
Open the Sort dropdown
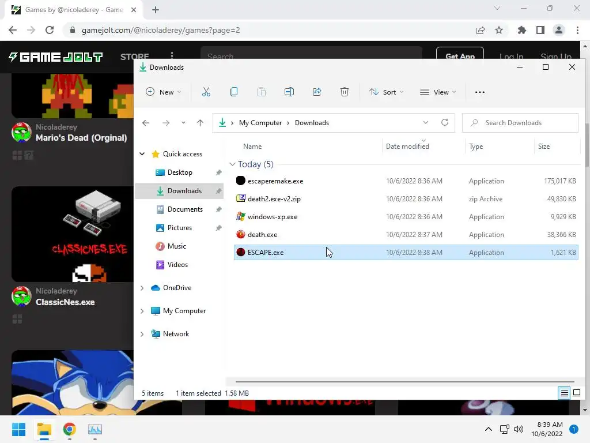[386, 92]
